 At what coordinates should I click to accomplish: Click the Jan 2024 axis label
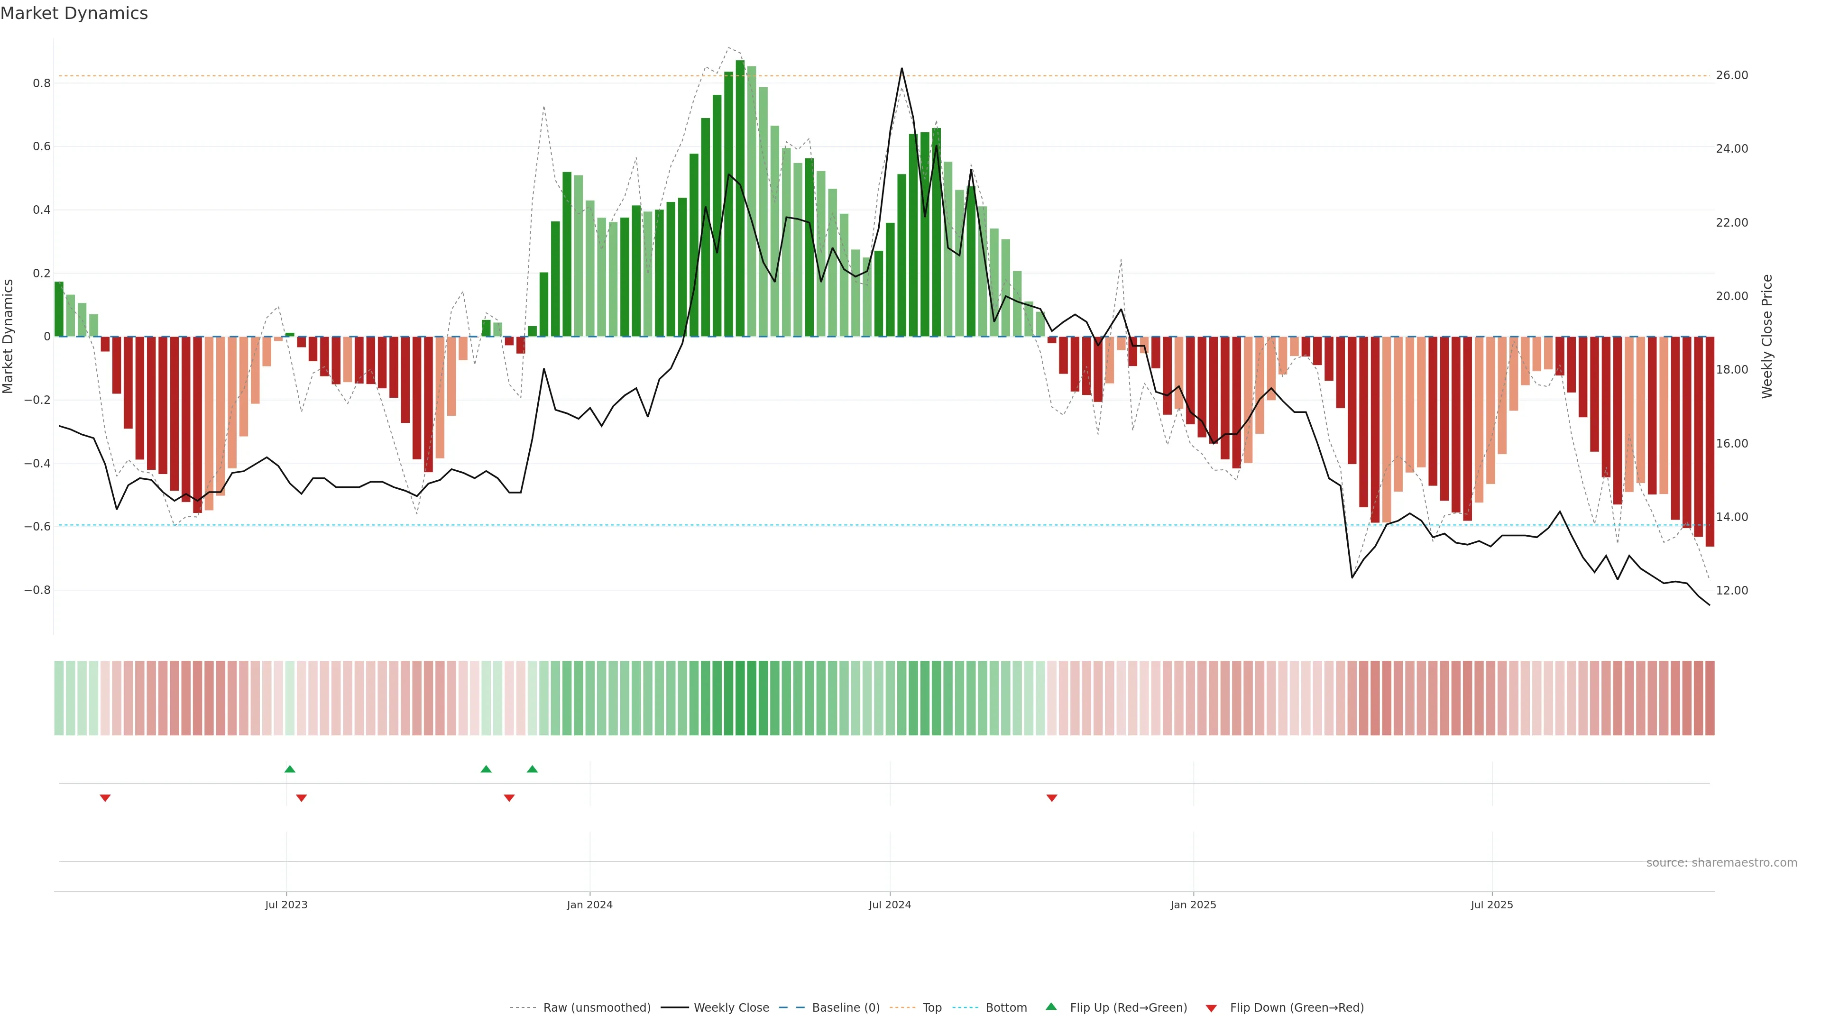click(x=589, y=905)
